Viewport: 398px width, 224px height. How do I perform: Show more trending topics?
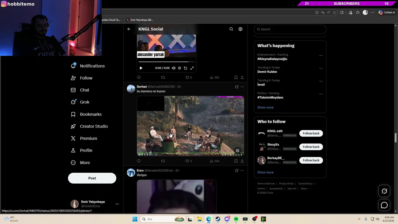click(266, 107)
